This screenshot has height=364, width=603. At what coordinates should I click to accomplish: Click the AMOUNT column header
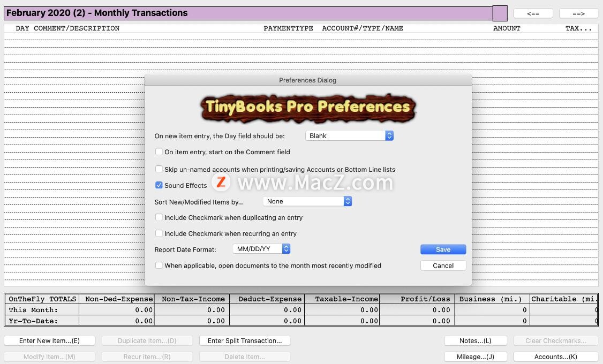507,28
